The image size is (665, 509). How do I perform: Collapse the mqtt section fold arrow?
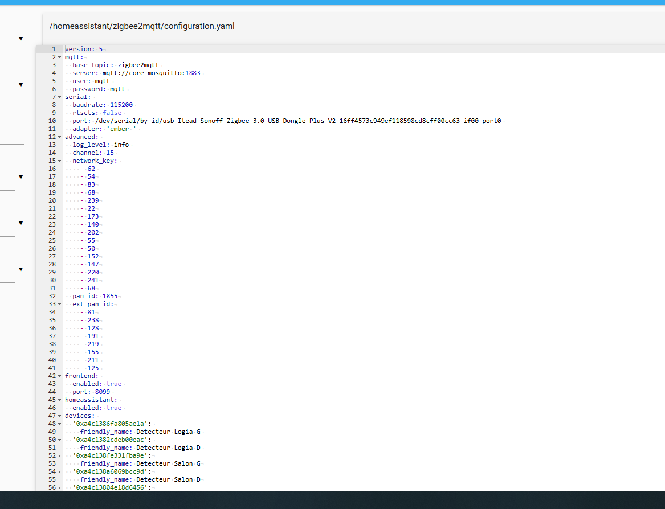pos(59,57)
